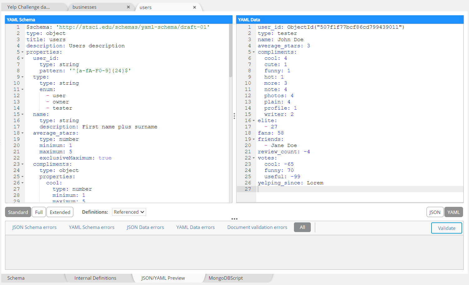469x285 pixels.
Task: Click 'funny: 70' under votes
Action: [x=279, y=170]
